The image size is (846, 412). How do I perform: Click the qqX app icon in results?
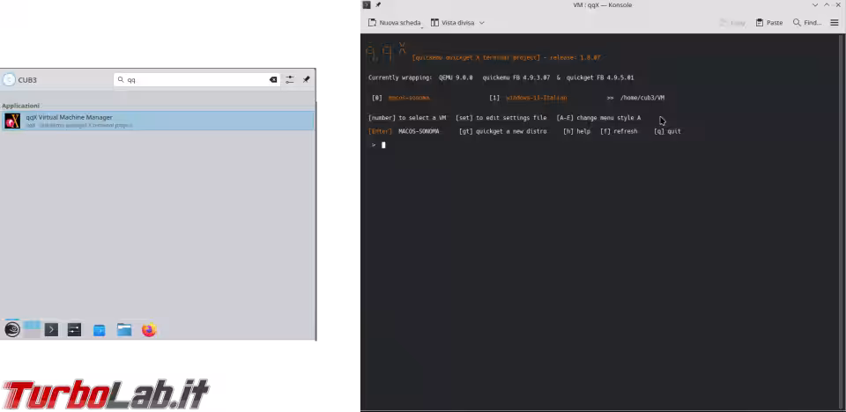click(x=11, y=121)
